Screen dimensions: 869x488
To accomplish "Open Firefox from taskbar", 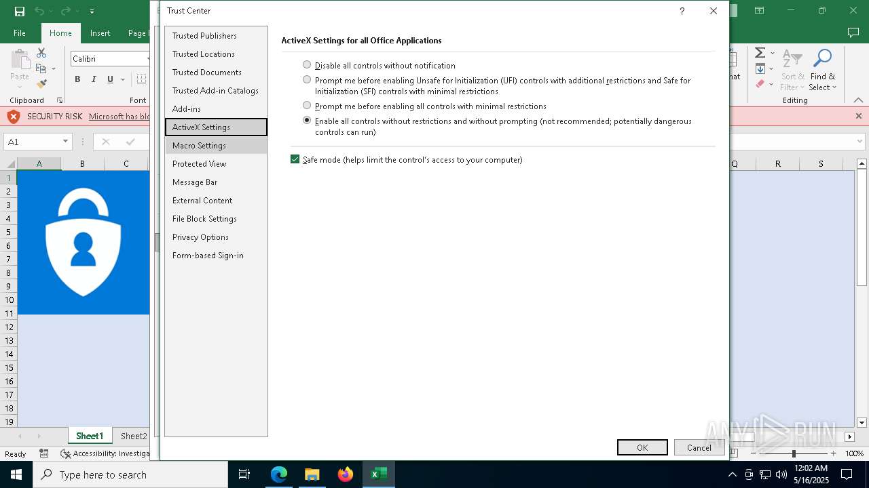I will (346, 474).
